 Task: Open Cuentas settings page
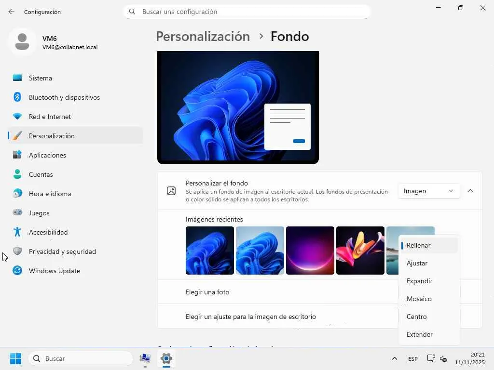pyautogui.click(x=75, y=174)
